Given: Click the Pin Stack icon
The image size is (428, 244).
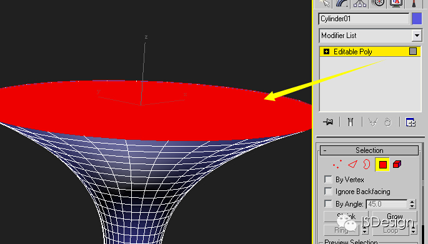Looking at the screenshot, I should coord(328,122).
